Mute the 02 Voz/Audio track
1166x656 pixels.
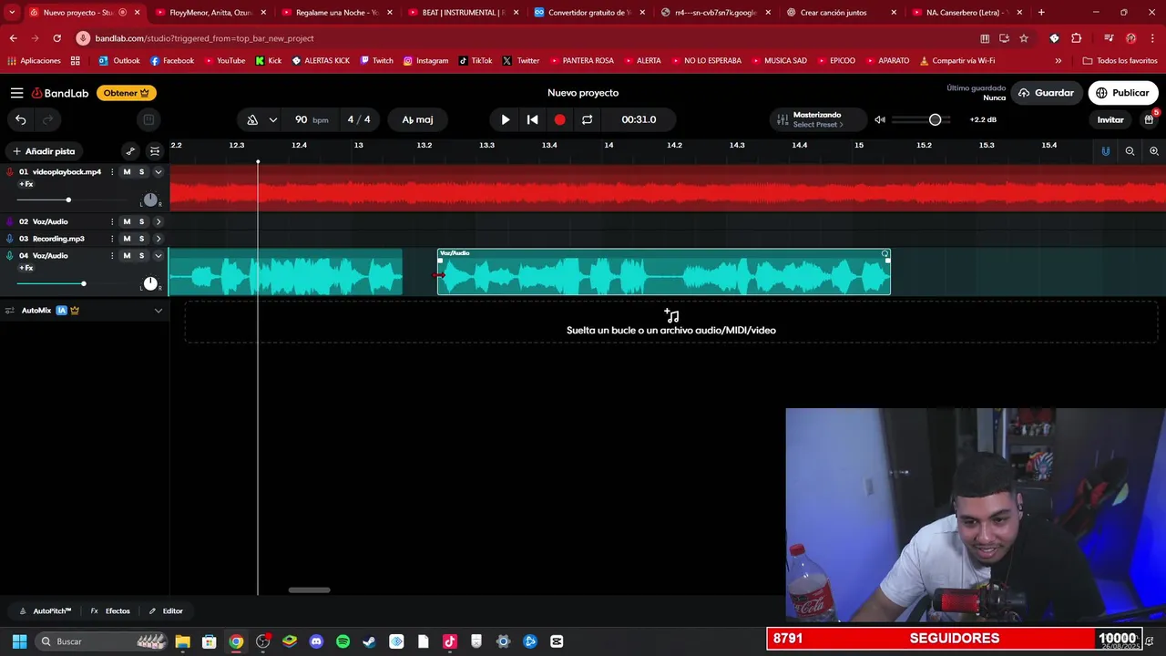[127, 221]
